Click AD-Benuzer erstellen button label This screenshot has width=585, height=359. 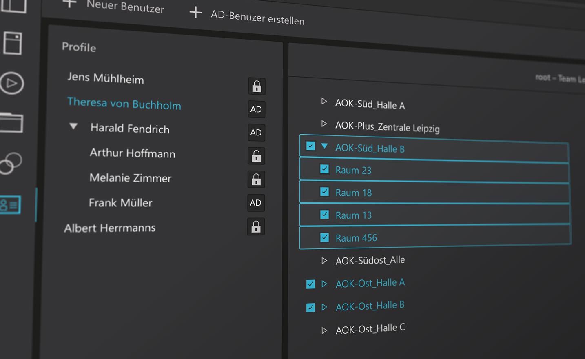[x=257, y=18]
